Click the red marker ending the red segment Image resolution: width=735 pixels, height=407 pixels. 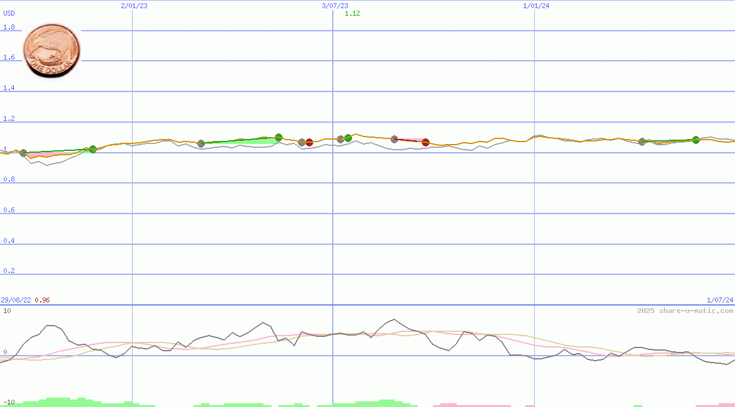(425, 142)
